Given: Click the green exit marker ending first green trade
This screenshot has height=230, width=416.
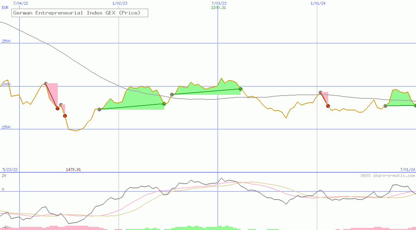Looking at the screenshot, I should (x=164, y=104).
